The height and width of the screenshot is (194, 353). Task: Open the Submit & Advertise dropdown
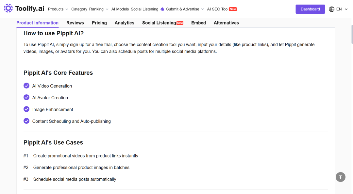click(185, 9)
